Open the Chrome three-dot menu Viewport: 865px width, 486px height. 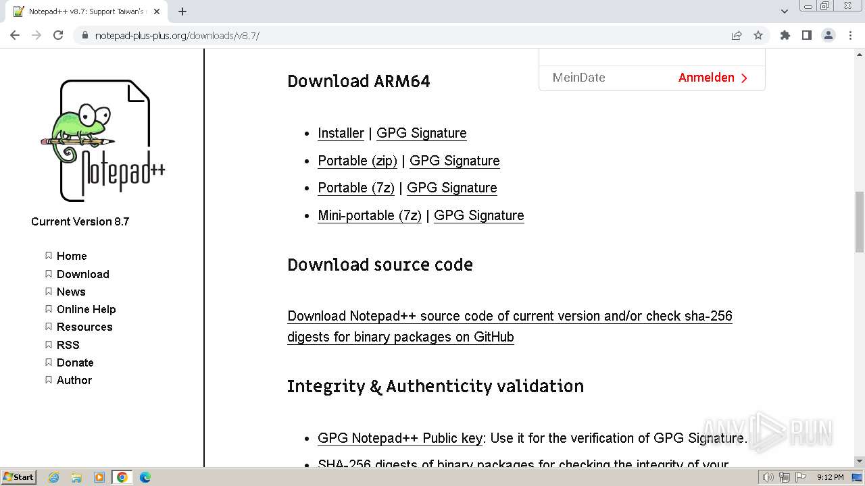coord(850,35)
